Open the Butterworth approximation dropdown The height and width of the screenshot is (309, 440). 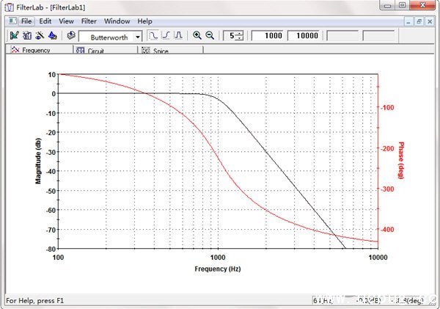tap(138, 36)
